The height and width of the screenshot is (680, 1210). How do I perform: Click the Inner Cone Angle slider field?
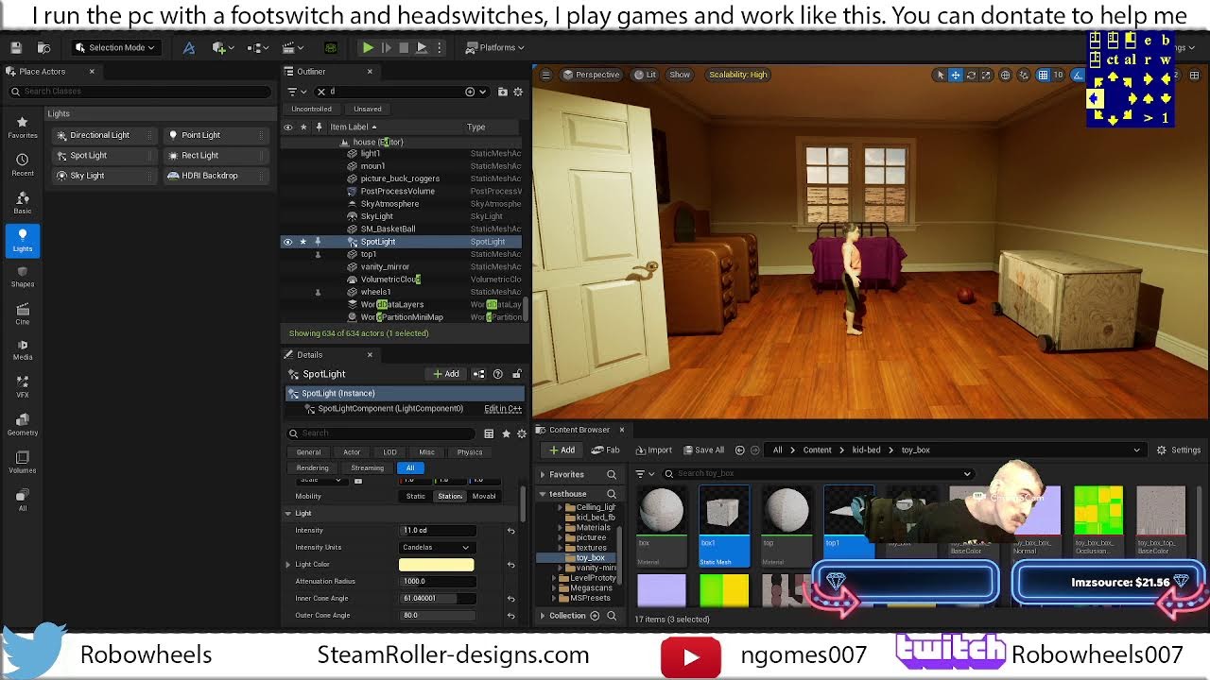point(436,598)
